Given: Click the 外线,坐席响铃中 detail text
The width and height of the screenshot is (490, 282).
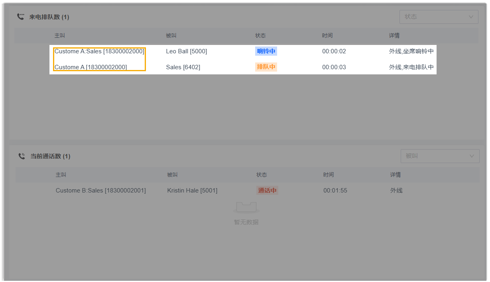Looking at the screenshot, I should point(411,51).
